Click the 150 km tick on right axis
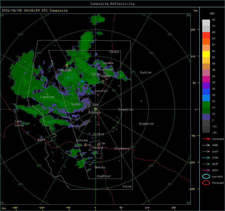 tap(193, 30)
